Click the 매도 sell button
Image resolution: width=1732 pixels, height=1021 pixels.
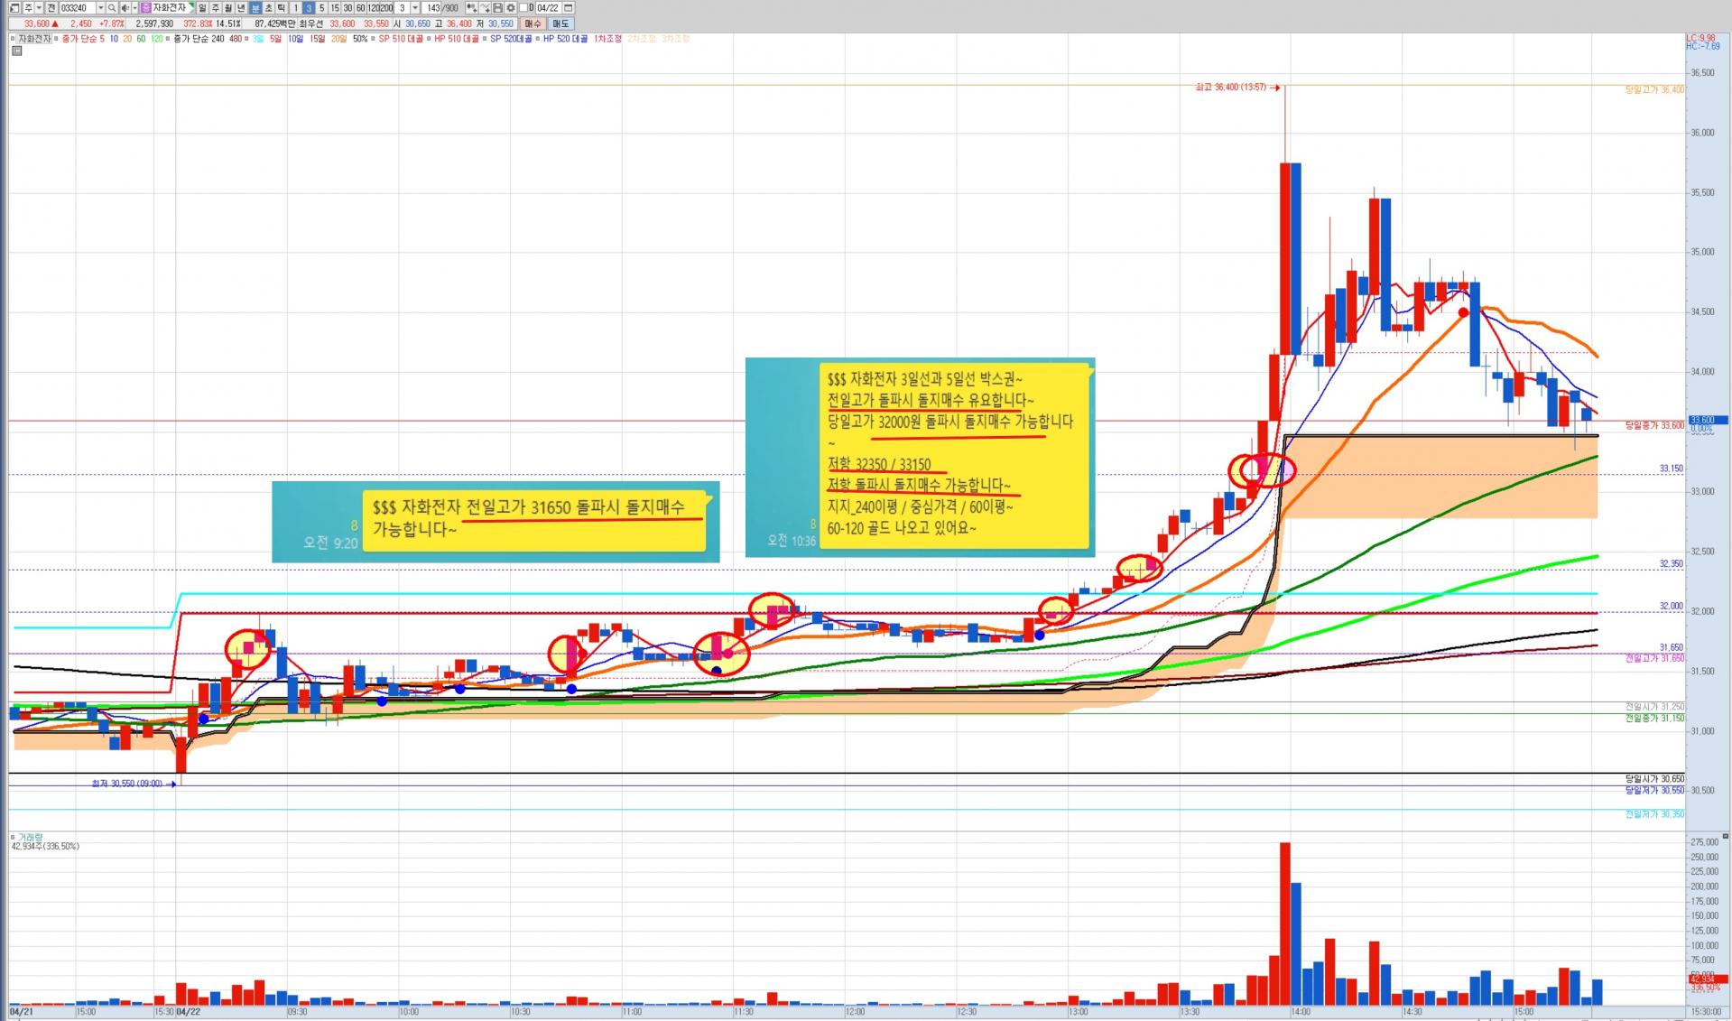560,24
